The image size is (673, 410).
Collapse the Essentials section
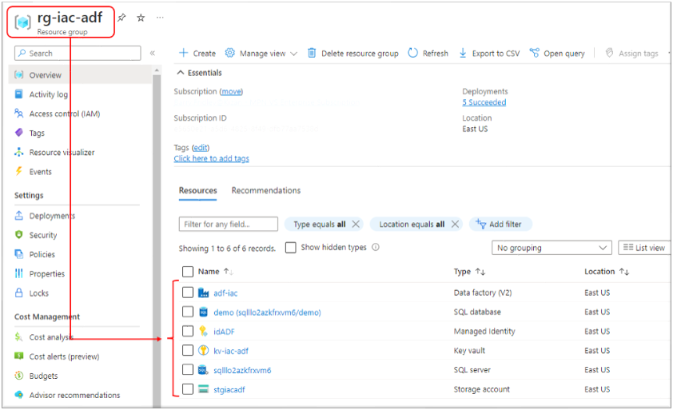click(x=180, y=73)
